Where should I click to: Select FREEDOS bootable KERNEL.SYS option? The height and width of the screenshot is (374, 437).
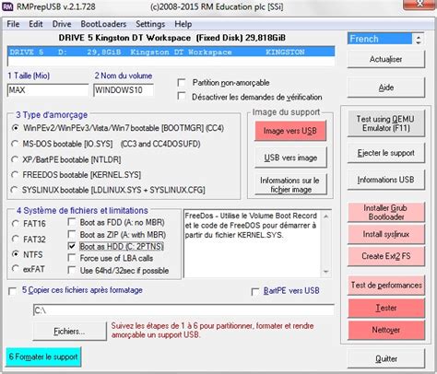tap(15, 175)
